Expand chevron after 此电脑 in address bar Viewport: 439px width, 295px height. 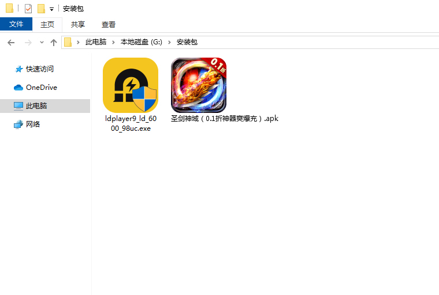pos(114,43)
